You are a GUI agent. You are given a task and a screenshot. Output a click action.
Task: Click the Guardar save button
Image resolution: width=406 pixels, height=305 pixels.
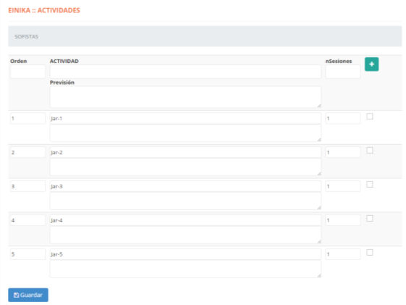pyautogui.click(x=28, y=295)
